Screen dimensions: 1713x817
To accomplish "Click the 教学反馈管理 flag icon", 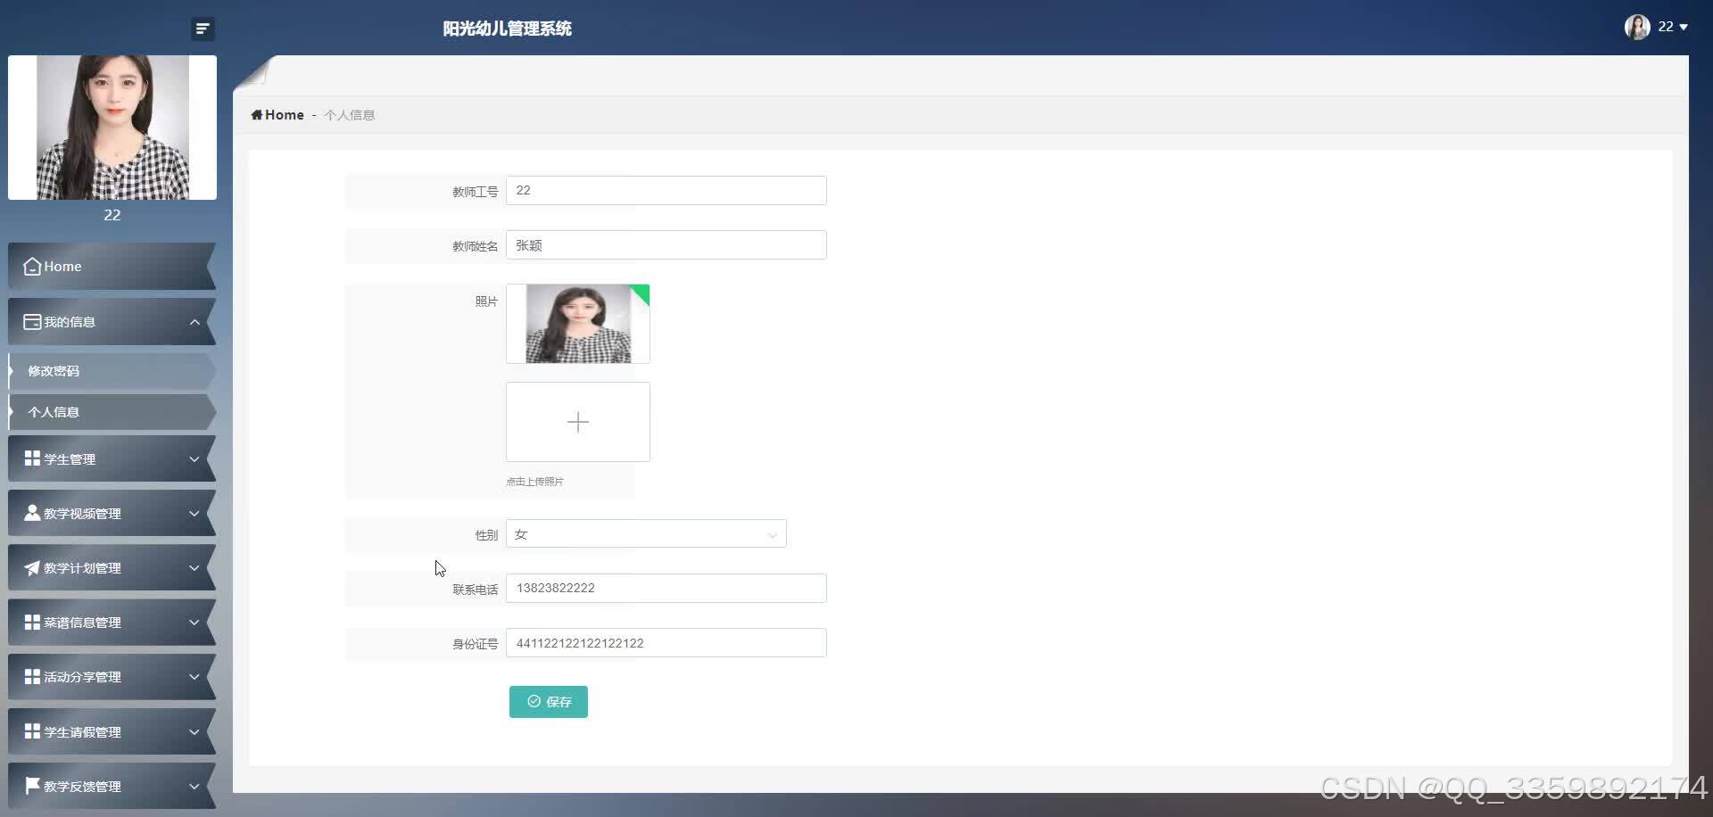I will [x=31, y=786].
